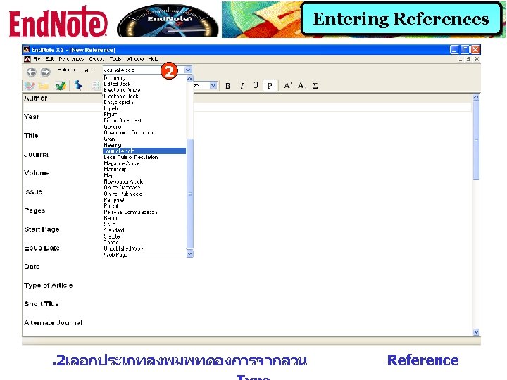507x380 pixels.
Task: Open the File menu
Action: (x=37, y=59)
